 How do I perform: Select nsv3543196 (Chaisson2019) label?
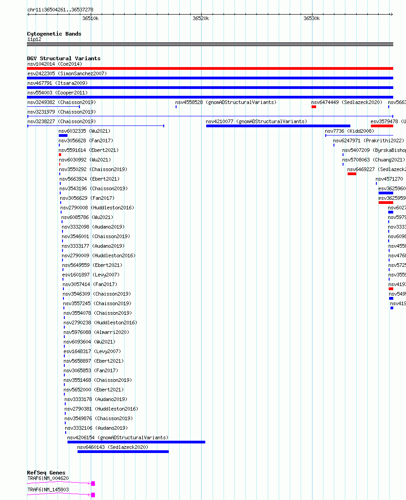pos(94,188)
